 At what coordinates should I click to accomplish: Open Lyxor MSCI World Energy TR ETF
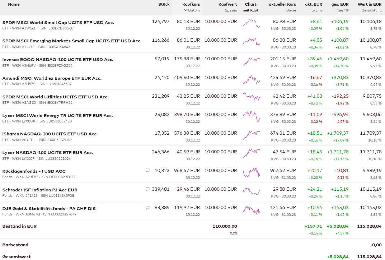[x=57, y=116]
